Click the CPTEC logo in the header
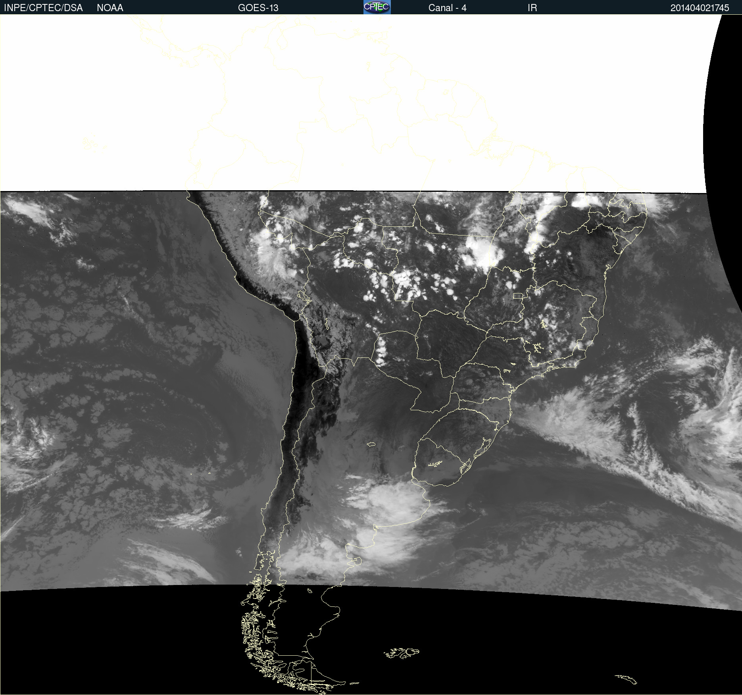The width and height of the screenshot is (742, 695). click(x=377, y=7)
